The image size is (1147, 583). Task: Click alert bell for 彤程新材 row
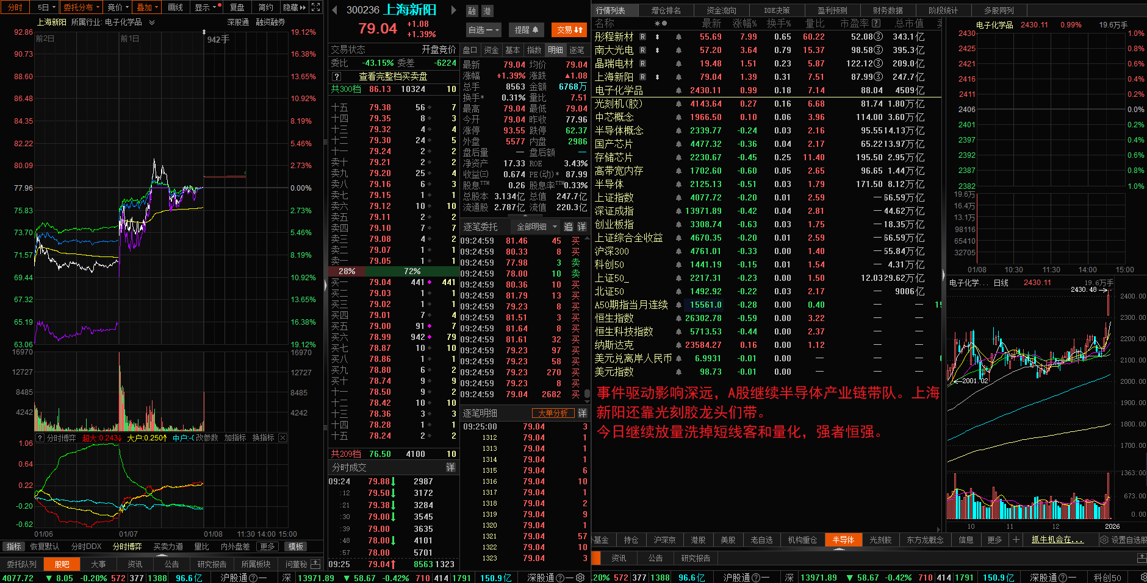coord(678,37)
